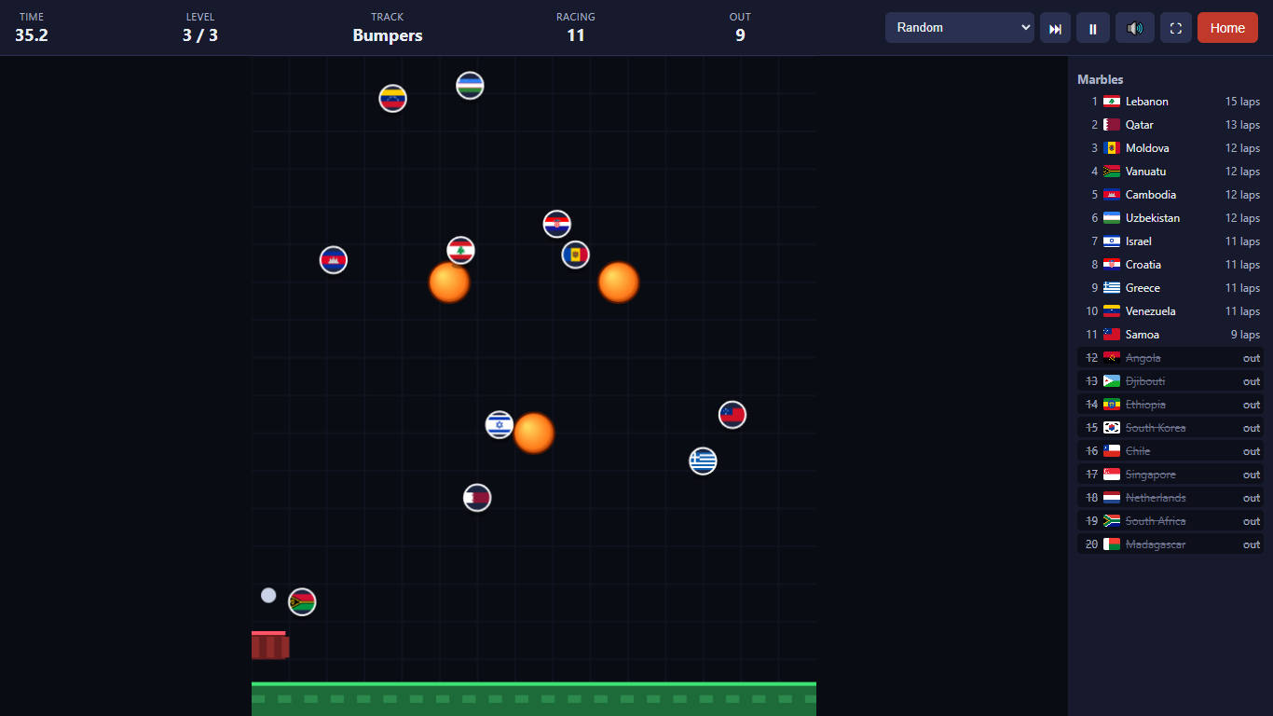Viewport: 1273px width, 716px height.
Task: Click the Madagascar out status text
Action: point(1252,544)
